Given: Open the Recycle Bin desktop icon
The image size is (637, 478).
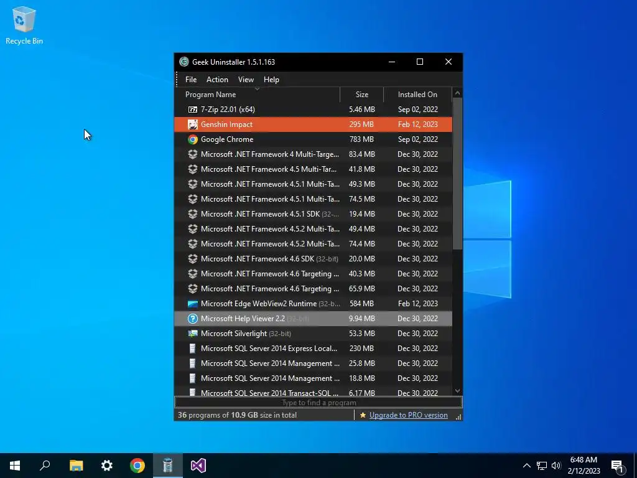Looking at the screenshot, I should tap(24, 25).
